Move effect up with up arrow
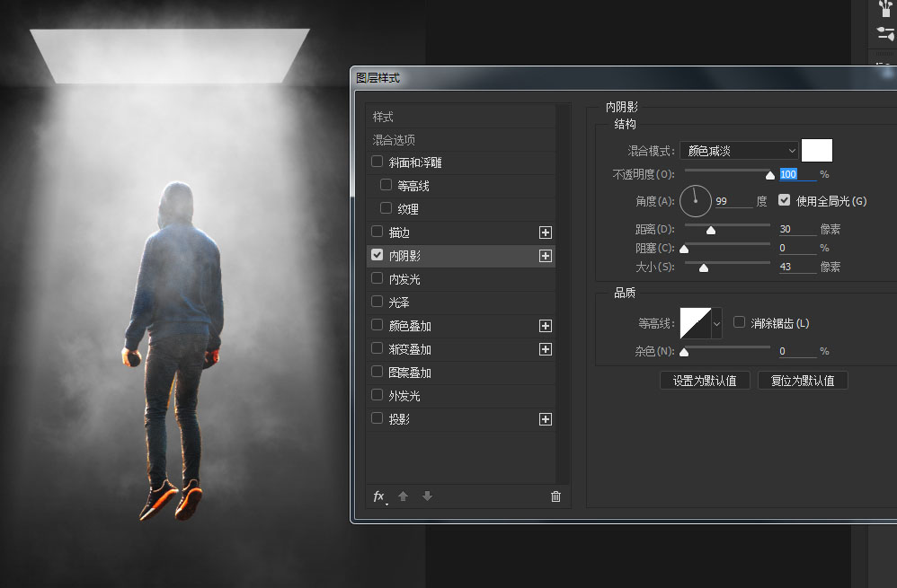 [x=404, y=496]
